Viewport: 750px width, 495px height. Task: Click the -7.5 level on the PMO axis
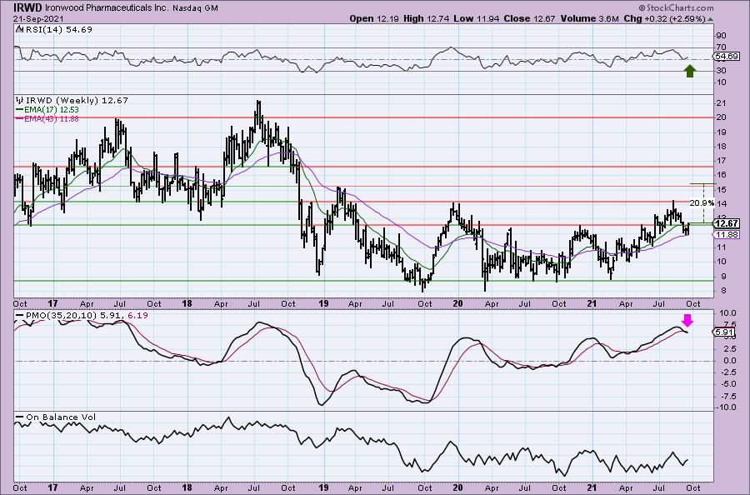727,396
